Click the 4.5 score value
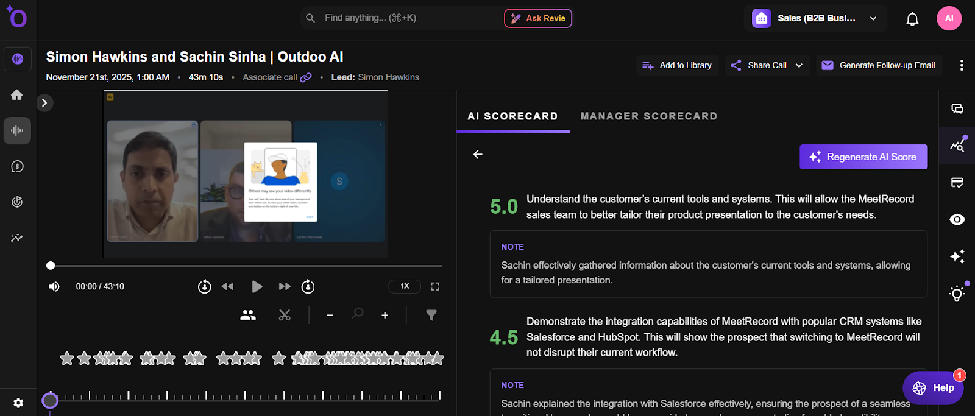The image size is (975, 416). point(504,337)
